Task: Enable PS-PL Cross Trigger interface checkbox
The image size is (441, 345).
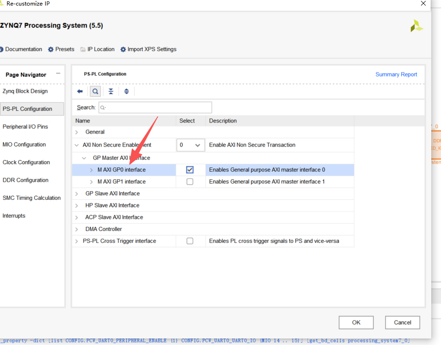Action: click(x=190, y=241)
